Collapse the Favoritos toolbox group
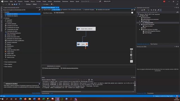The height and width of the screenshot is (101, 180). tap(4, 12)
